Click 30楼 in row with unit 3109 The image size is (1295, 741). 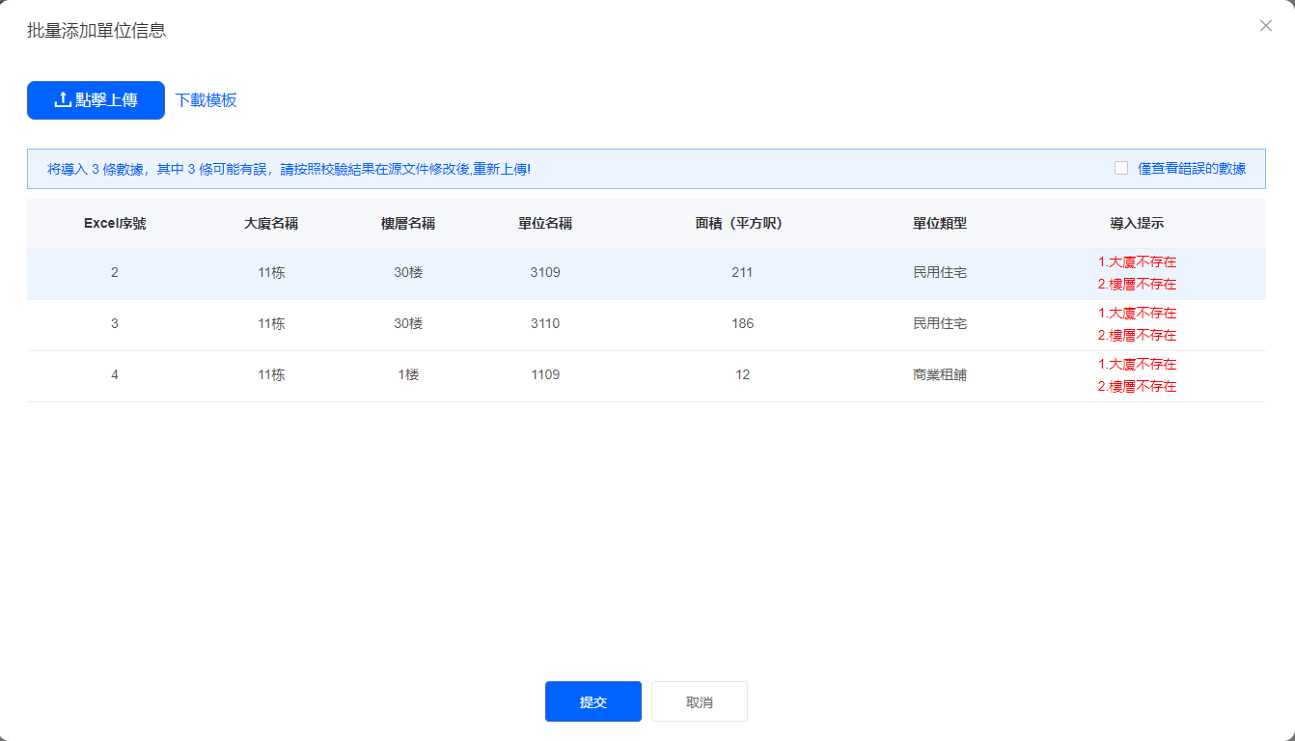(408, 273)
